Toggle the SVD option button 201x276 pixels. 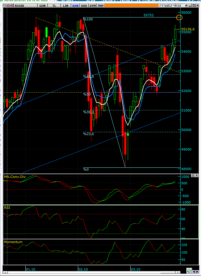click(84, 6)
